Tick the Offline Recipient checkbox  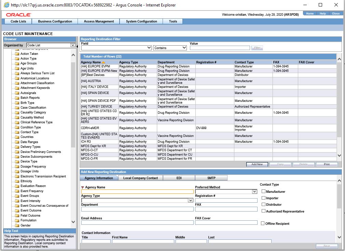(263, 223)
